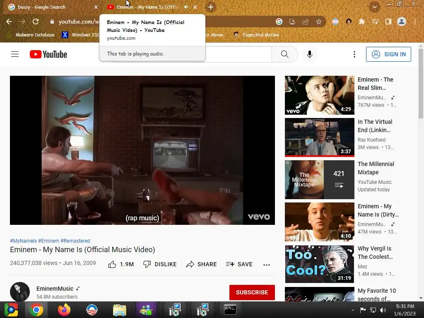This screenshot has width=424, height=318.
Task: Go to the YouTube home logo
Action: (48, 54)
